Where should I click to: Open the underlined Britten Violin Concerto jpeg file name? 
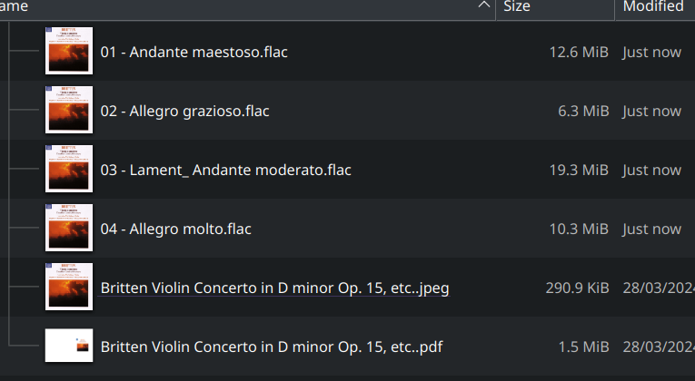274,288
